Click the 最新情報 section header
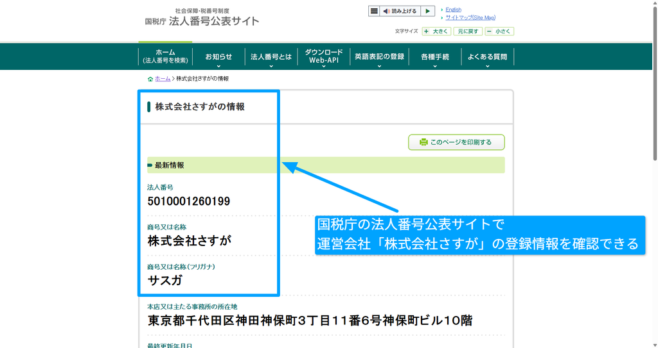This screenshot has width=658, height=348. 326,165
